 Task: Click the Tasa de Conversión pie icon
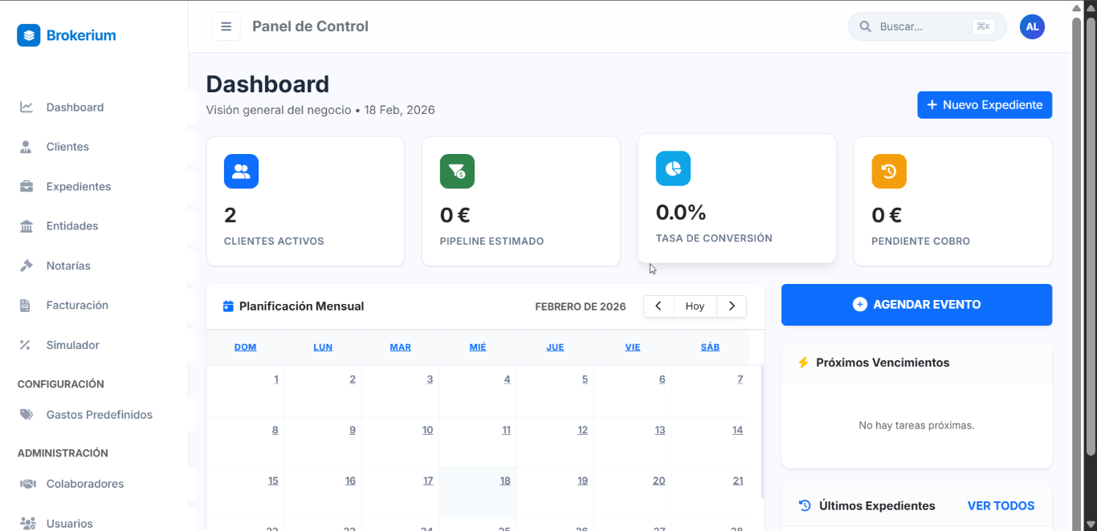pyautogui.click(x=673, y=168)
